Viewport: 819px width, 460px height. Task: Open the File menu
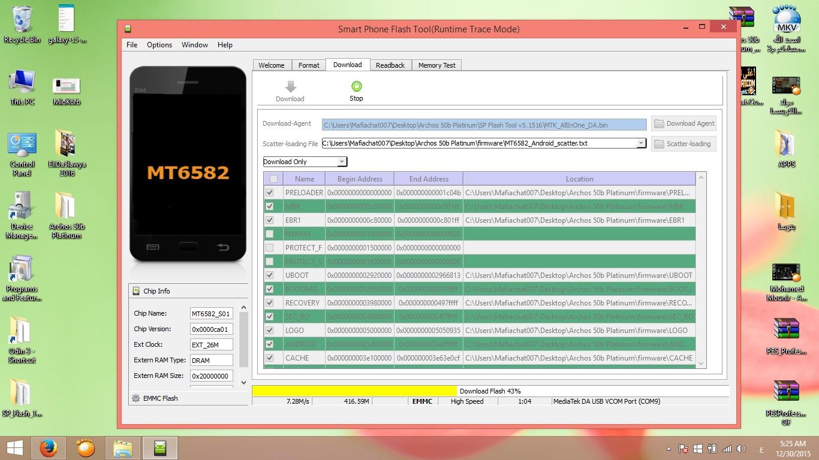tap(132, 45)
